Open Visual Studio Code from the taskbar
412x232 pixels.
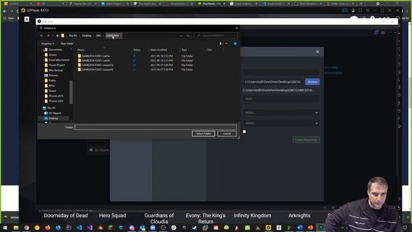(79, 227)
